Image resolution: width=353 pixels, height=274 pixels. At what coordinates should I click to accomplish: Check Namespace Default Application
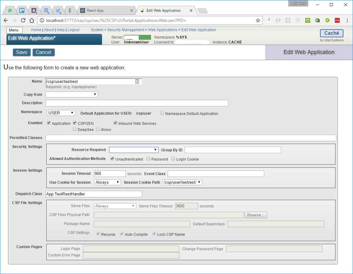tap(162, 113)
